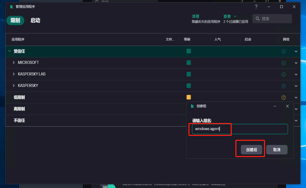This screenshot has width=306, height=188.
Task: Close the 创建组 dialog
Action: point(287,106)
